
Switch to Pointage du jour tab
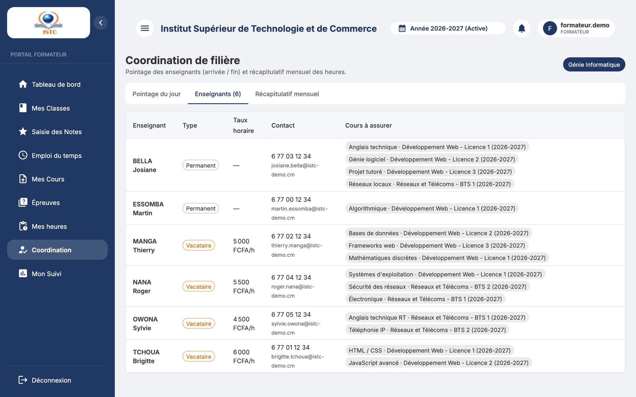click(x=157, y=94)
